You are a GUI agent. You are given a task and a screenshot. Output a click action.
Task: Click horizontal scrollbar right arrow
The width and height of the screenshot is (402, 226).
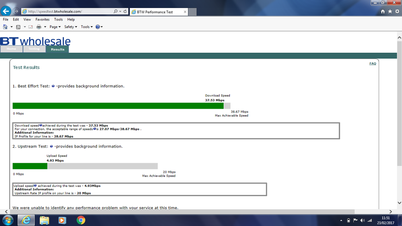pos(390,212)
